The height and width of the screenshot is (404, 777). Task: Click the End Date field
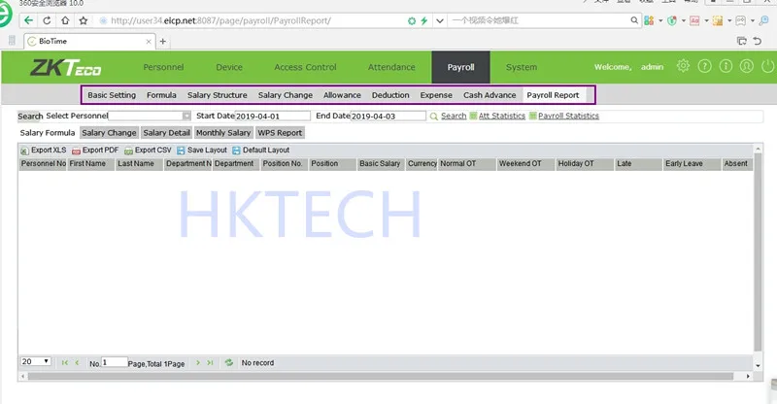(388, 116)
